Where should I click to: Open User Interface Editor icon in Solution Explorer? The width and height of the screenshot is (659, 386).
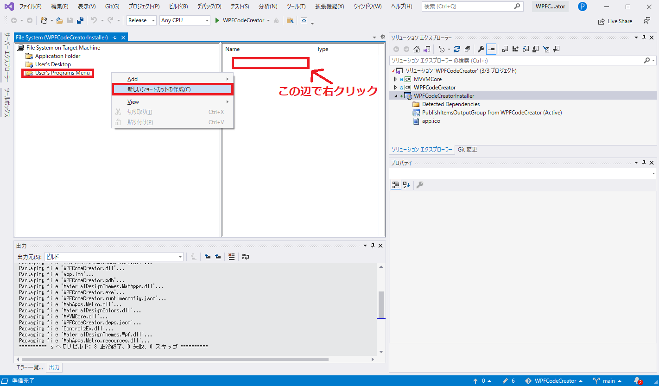point(536,49)
